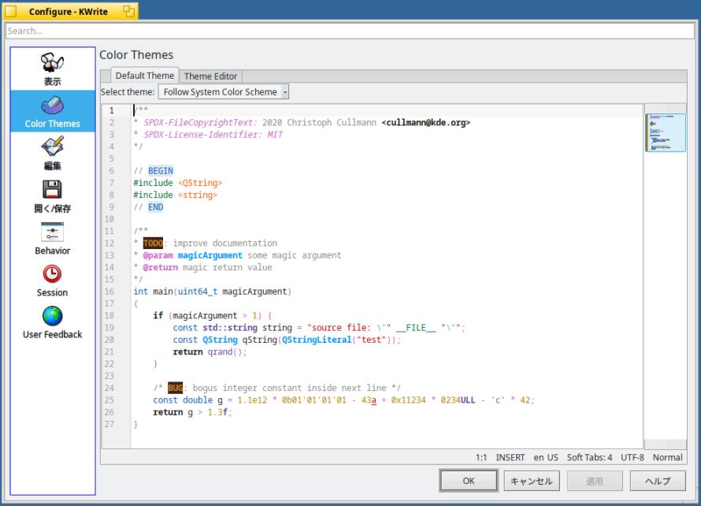Click the TODO keyword on line 12
The image size is (701, 506).
[x=153, y=243]
